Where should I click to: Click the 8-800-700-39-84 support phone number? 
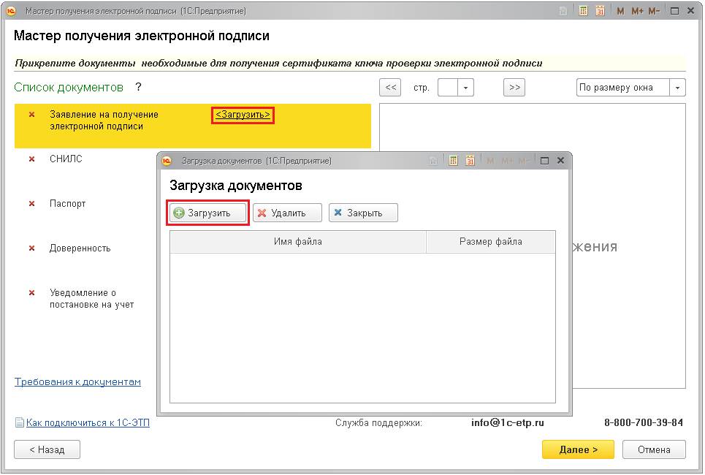click(x=644, y=422)
